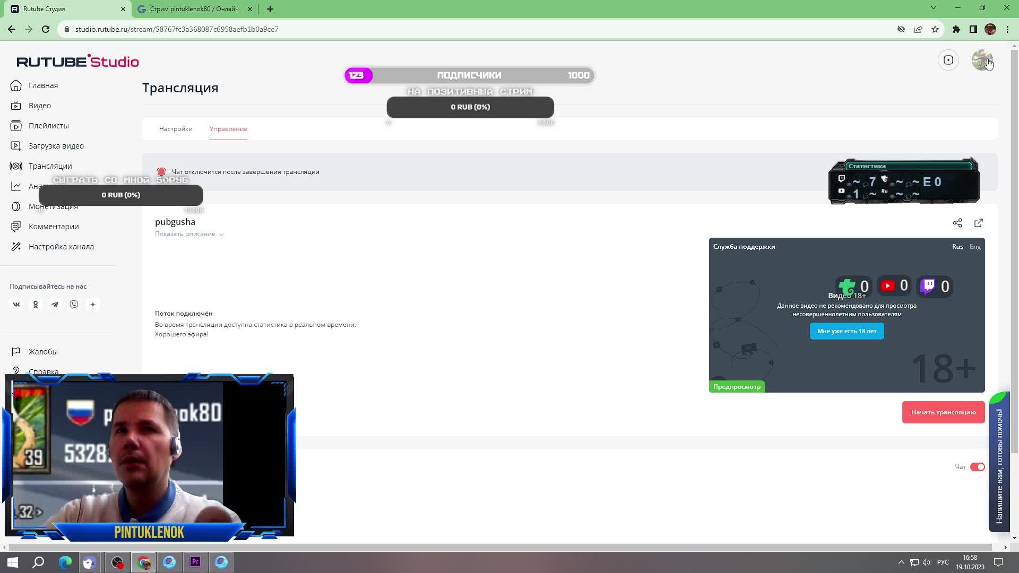Viewport: 1019px width, 573px height.
Task: Open Комментарии in the sidebar
Action: click(54, 227)
